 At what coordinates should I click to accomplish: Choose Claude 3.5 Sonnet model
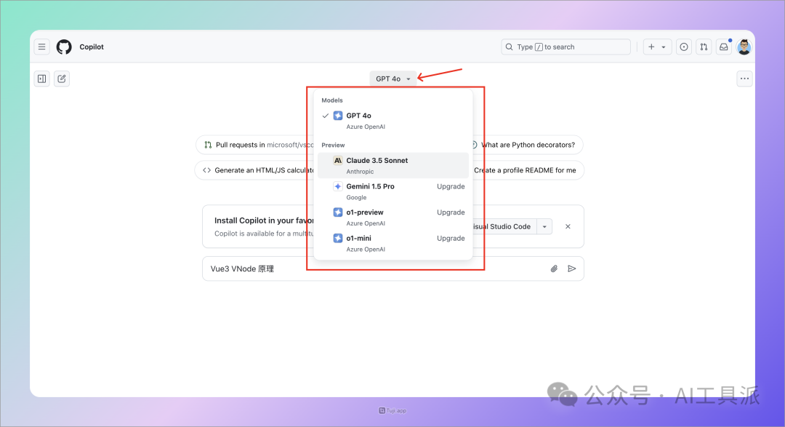click(393, 165)
